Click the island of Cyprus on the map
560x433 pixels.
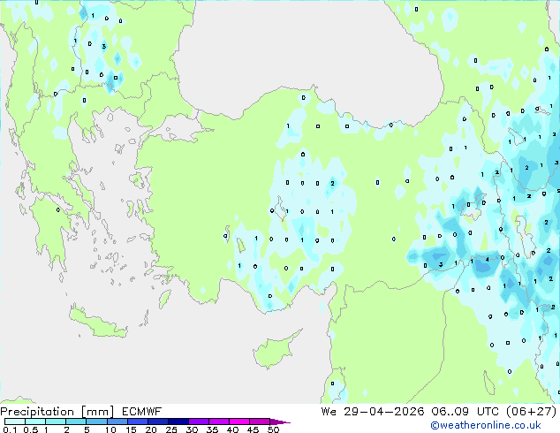tap(275, 350)
